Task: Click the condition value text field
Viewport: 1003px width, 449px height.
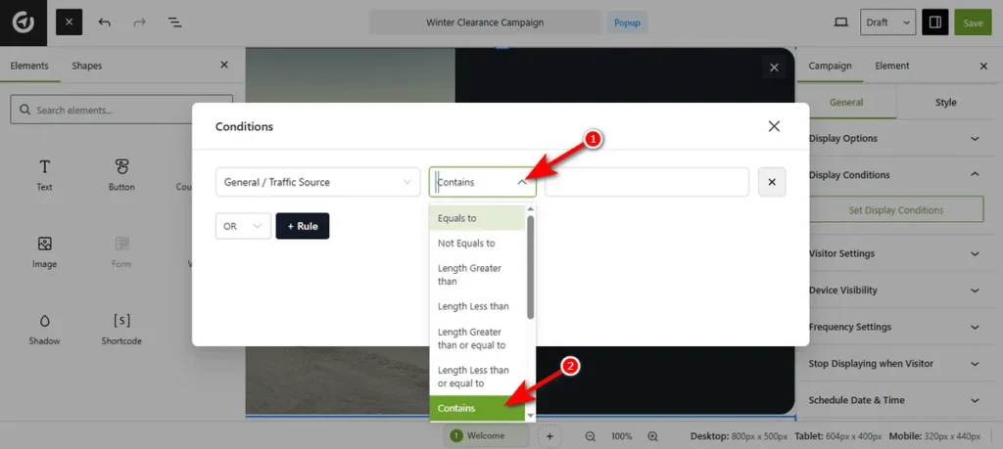Action: tap(646, 182)
